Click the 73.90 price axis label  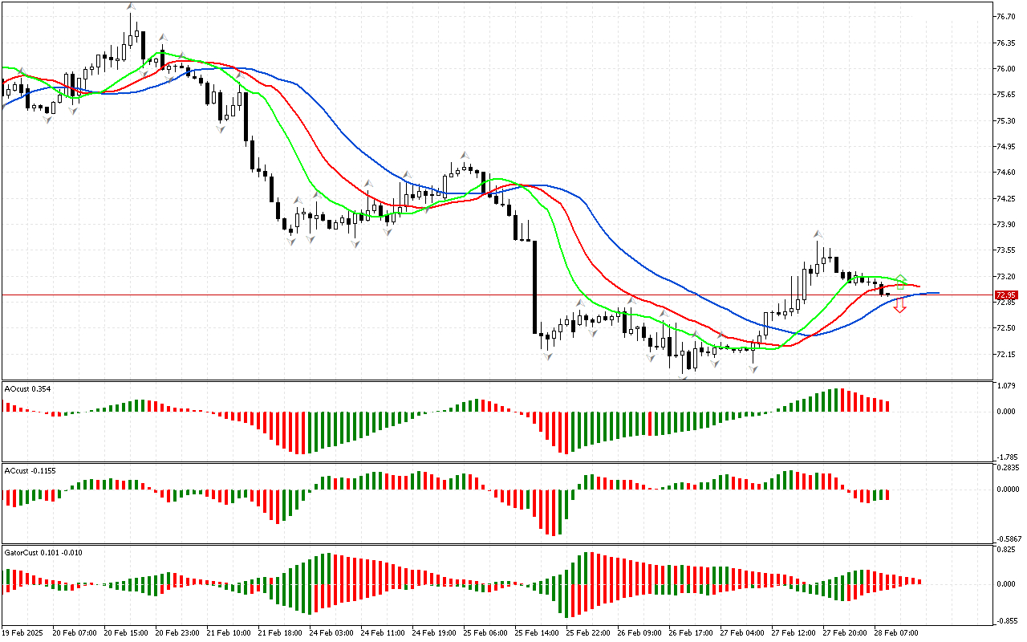click(1005, 225)
